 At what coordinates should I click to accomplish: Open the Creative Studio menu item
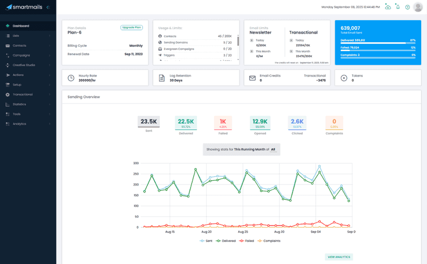tap(28, 65)
